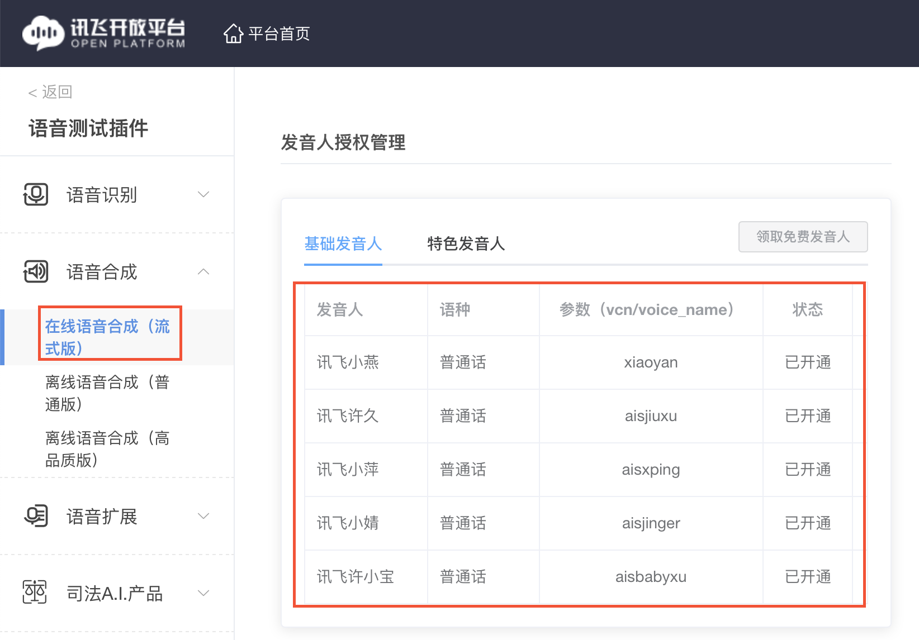Click the home icon beside 平台首页
Image resolution: width=919 pixels, height=640 pixels.
pyautogui.click(x=233, y=34)
